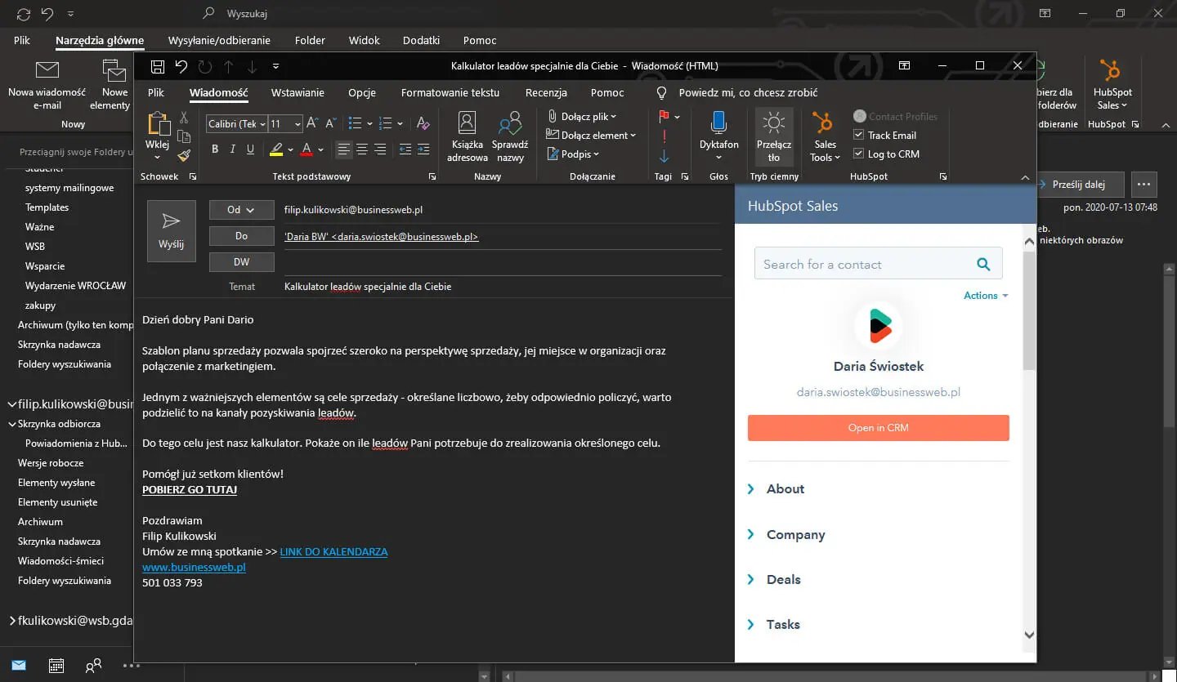The image size is (1177, 682).
Task: Toggle bold formatting
Action: 215,149
